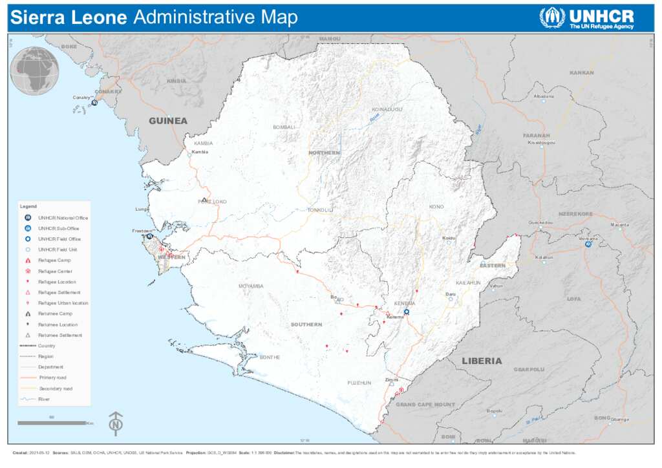This screenshot has width=662, height=468.
Task: Click the "SOUTHERN" region label
Action: click(306, 324)
